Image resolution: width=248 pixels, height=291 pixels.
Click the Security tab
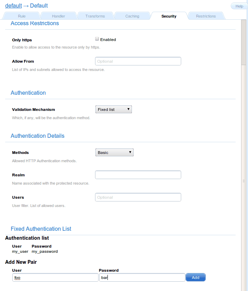(169, 16)
